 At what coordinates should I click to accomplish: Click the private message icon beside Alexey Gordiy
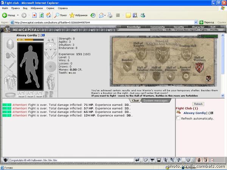point(179,112)
